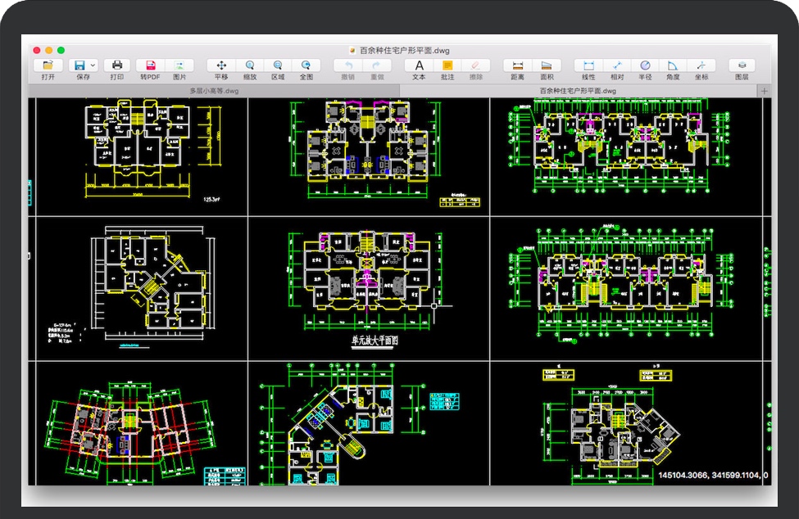Viewport: 799px width, 519px height.
Task: Click the Print (打印) icon
Action: [117, 65]
